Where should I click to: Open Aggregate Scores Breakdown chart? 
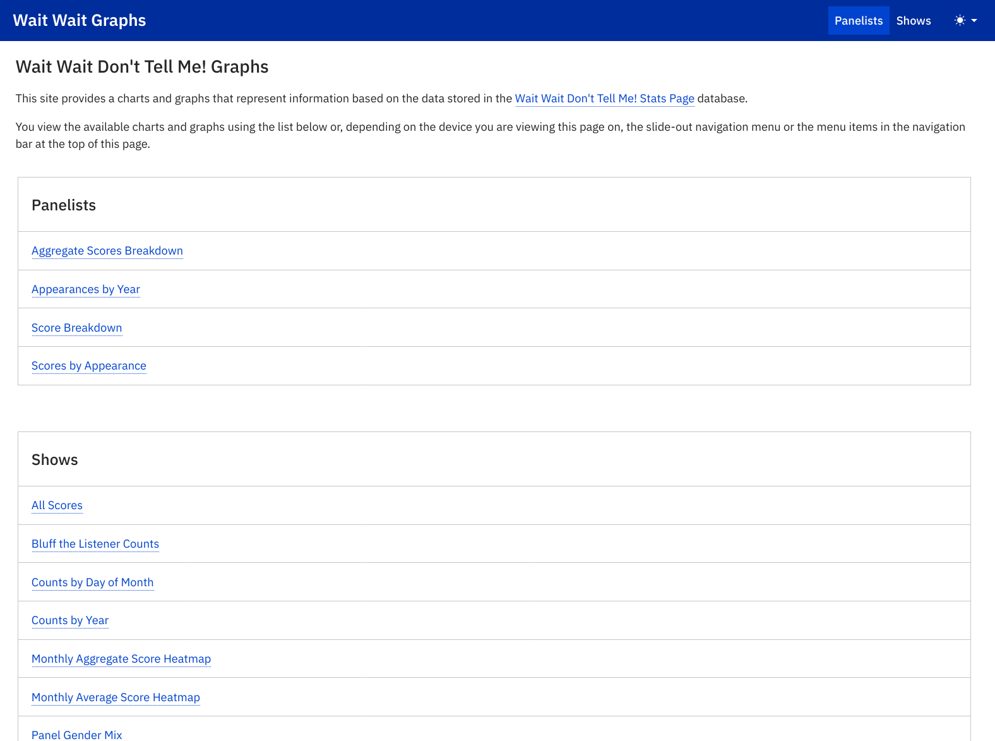107,251
